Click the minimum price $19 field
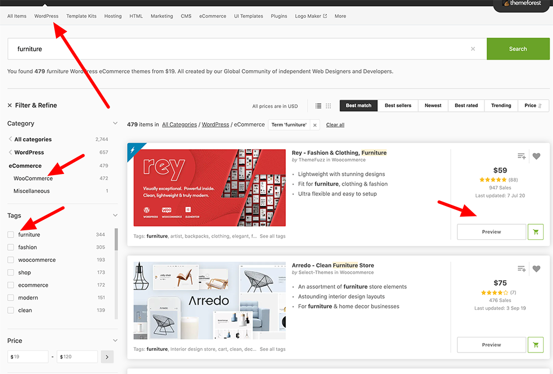This screenshot has width=553, height=374. (x=28, y=357)
